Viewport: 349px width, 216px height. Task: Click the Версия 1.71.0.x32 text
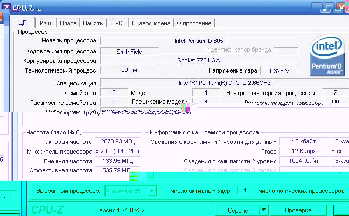coord(120,210)
